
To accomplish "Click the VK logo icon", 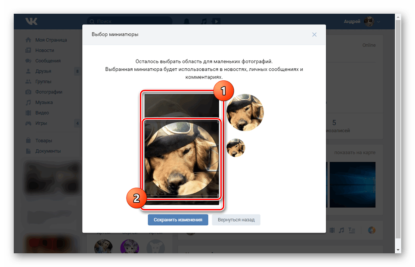I will click(x=31, y=21).
